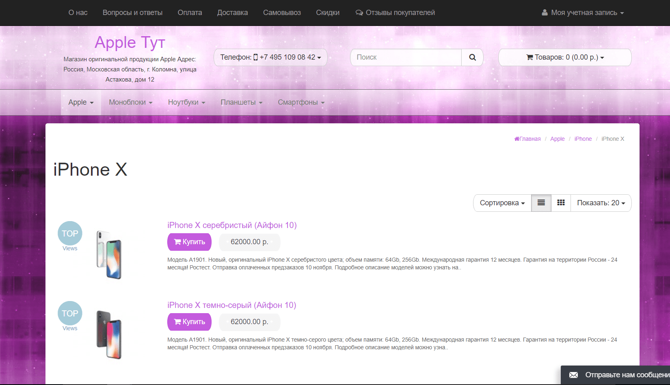Switch to list view layout
The image size is (670, 385).
tap(541, 203)
